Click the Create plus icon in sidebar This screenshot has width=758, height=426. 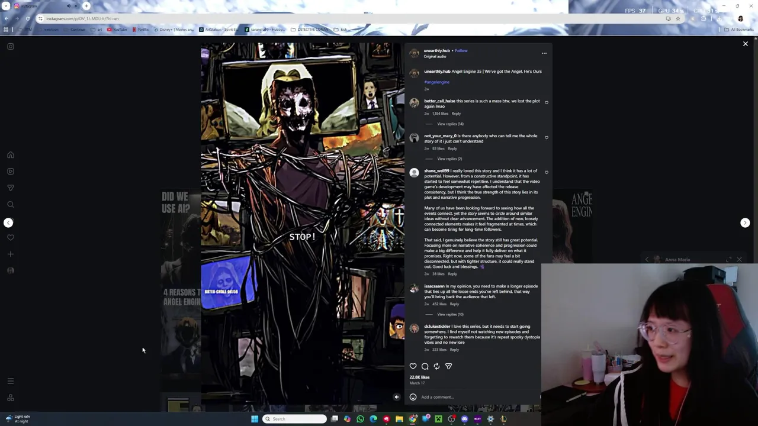[x=10, y=254]
